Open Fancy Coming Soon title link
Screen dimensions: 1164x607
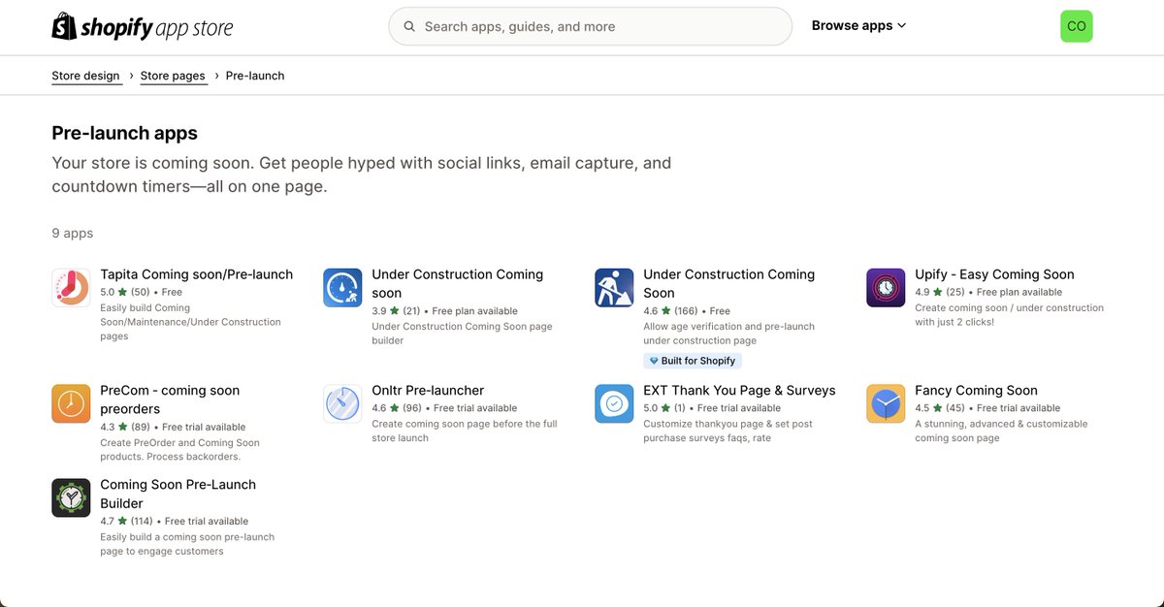click(x=976, y=390)
